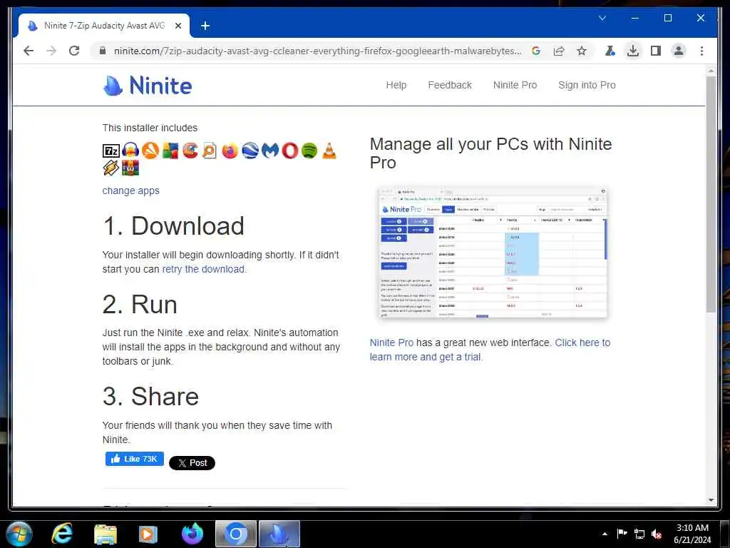
Task: Click the Everything search icon
Action: 210,151
